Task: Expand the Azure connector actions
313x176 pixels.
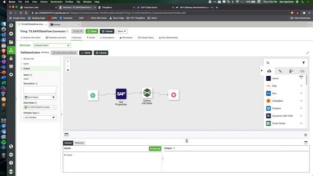Action: (x=301, y=78)
